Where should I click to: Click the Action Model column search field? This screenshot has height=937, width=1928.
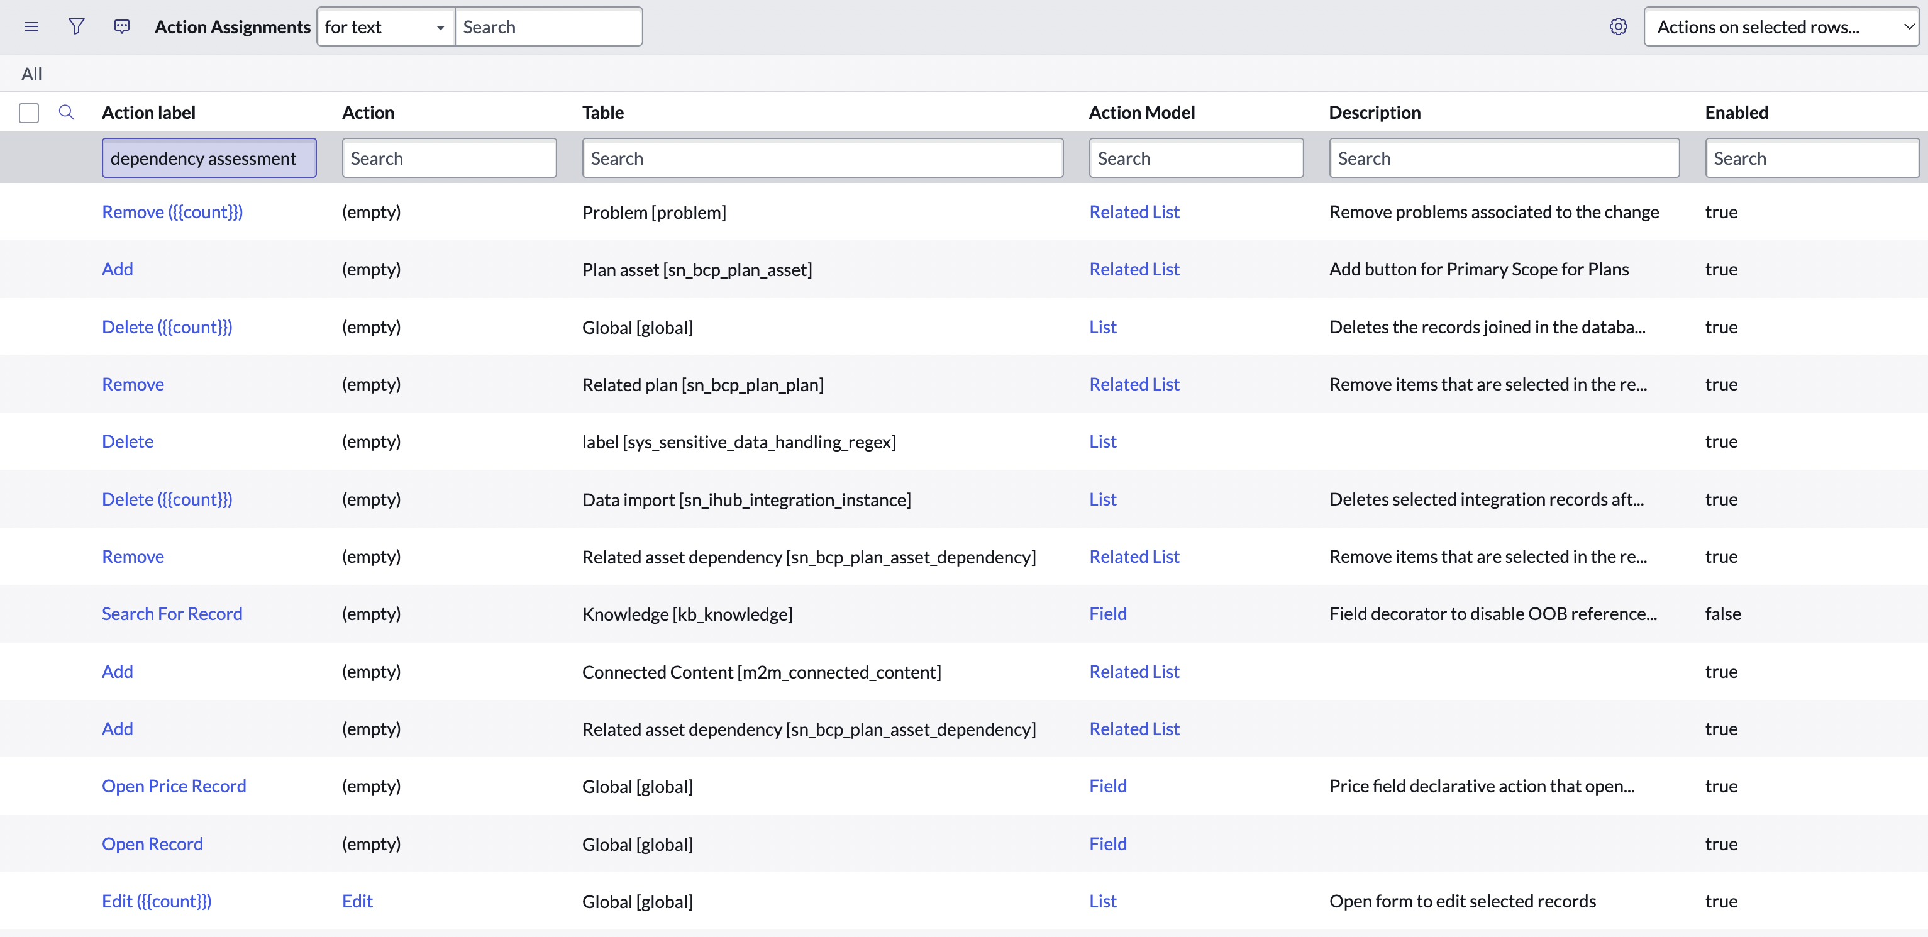pyautogui.click(x=1196, y=158)
